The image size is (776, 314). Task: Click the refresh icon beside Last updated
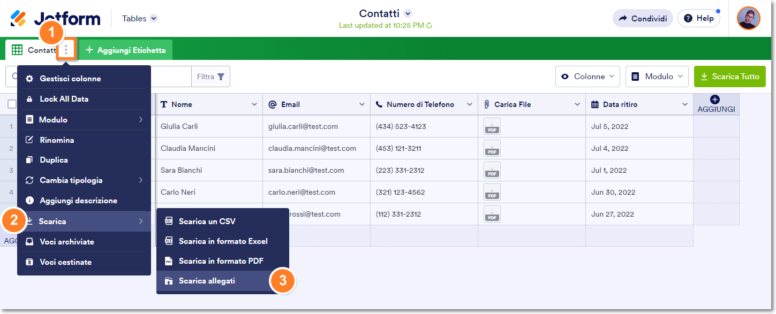pyautogui.click(x=429, y=26)
